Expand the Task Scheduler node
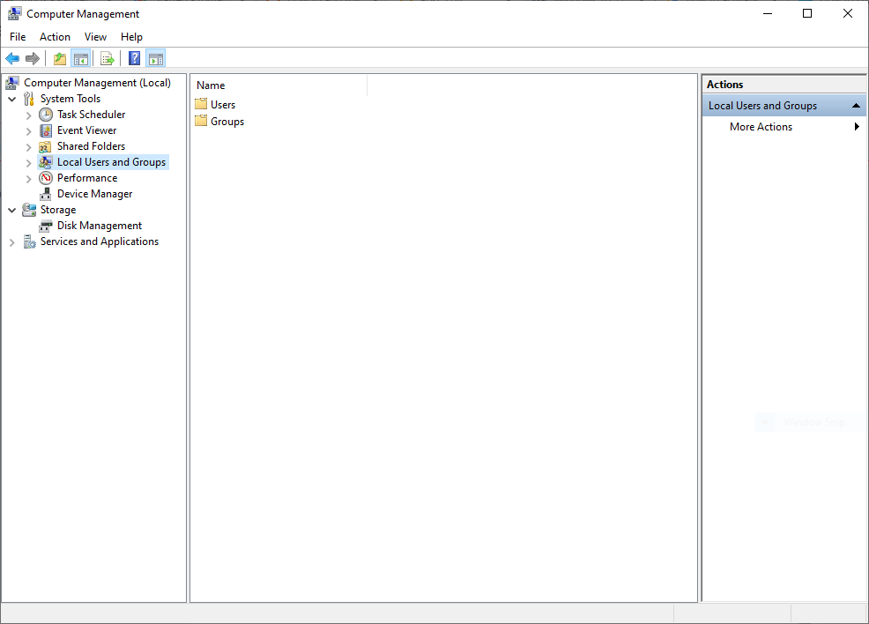Image resolution: width=869 pixels, height=624 pixels. click(29, 115)
